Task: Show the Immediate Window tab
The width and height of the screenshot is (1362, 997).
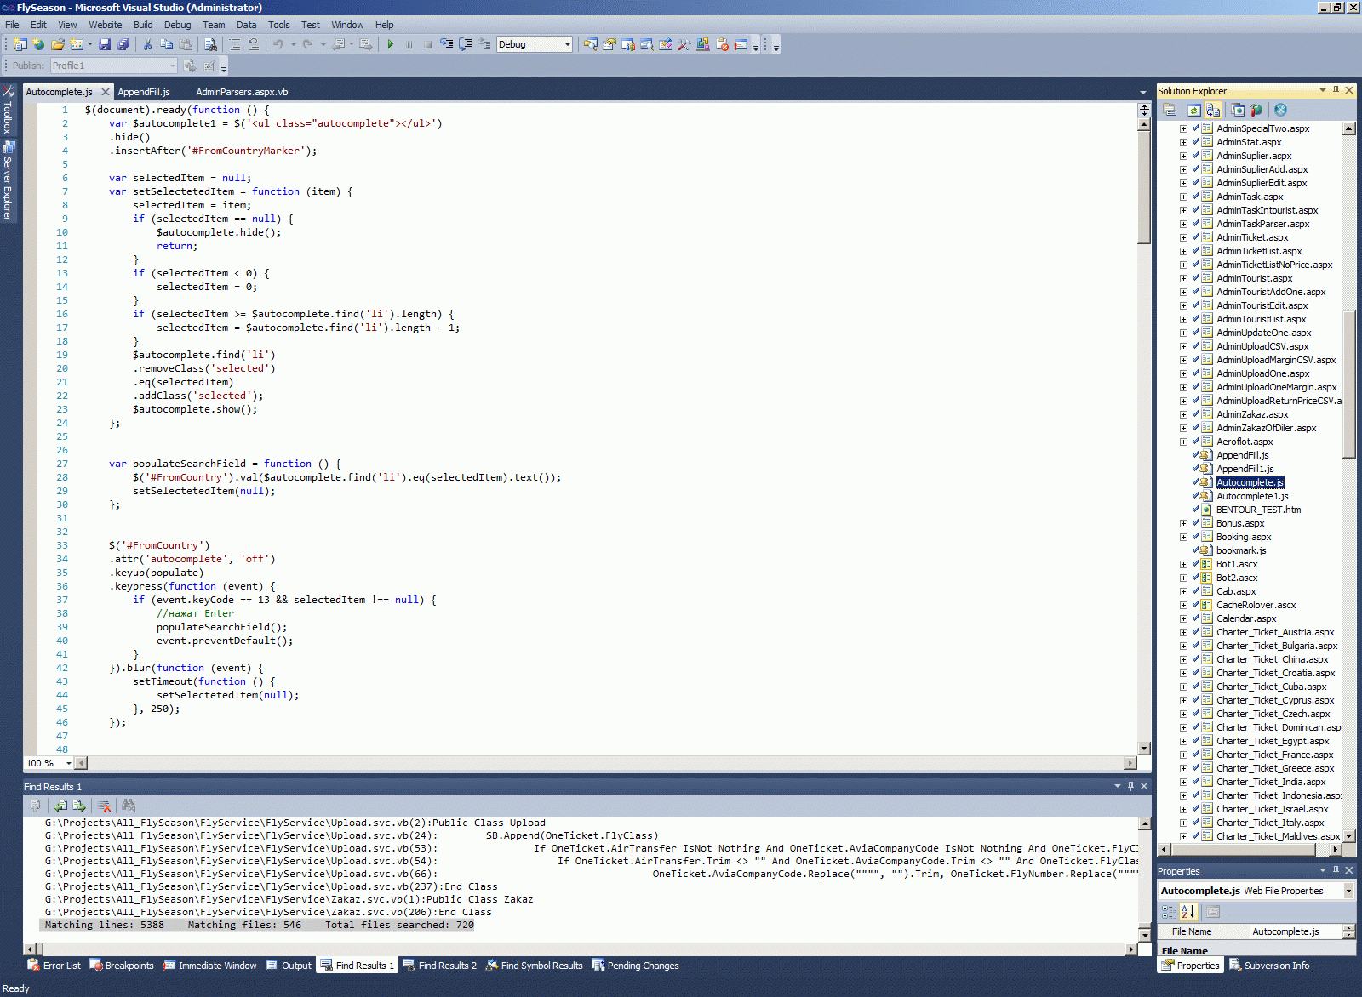Action: tap(210, 966)
